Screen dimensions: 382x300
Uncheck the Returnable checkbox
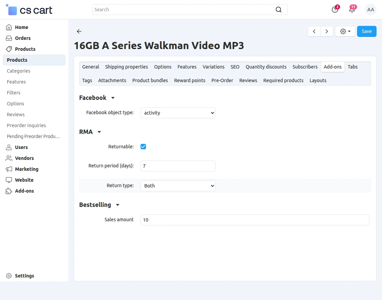(x=143, y=147)
